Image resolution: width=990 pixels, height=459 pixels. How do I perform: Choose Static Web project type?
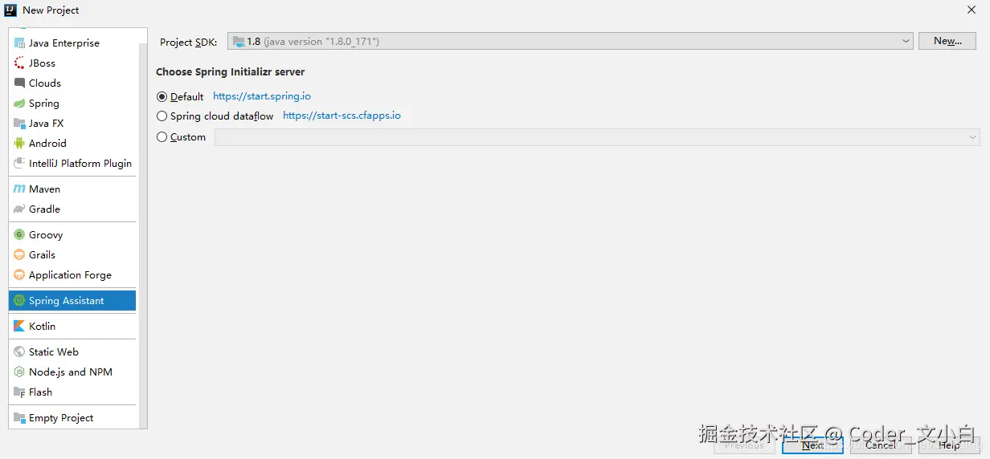72,351
